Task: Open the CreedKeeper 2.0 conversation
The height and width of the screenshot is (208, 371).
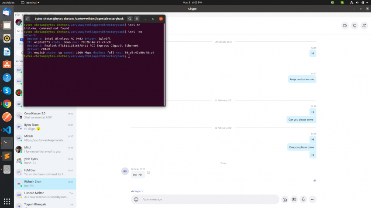Action: tap(44, 115)
